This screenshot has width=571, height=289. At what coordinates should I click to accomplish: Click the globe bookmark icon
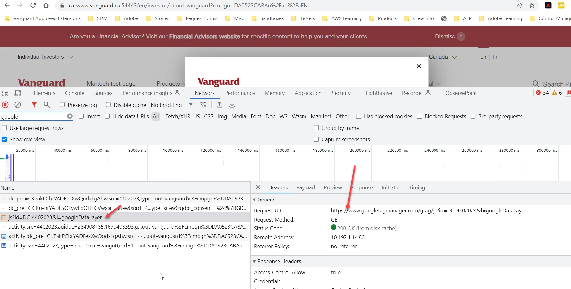(x=444, y=18)
